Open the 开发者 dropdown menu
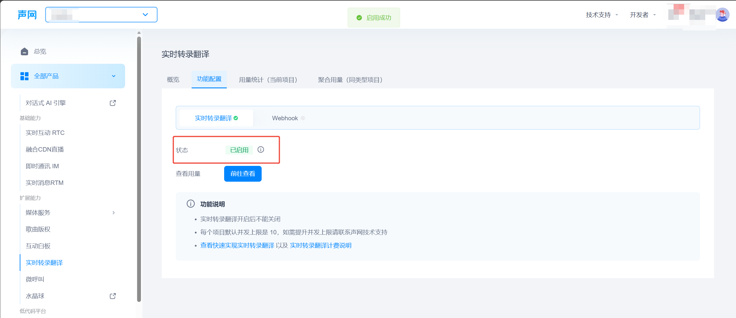Image resolution: width=736 pixels, height=318 pixels. coord(643,15)
